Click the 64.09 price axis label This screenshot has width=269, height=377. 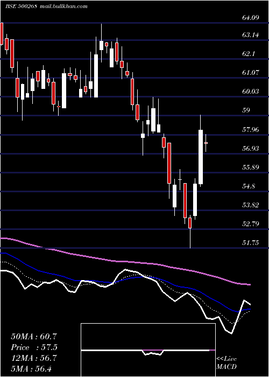pyautogui.click(x=251, y=18)
